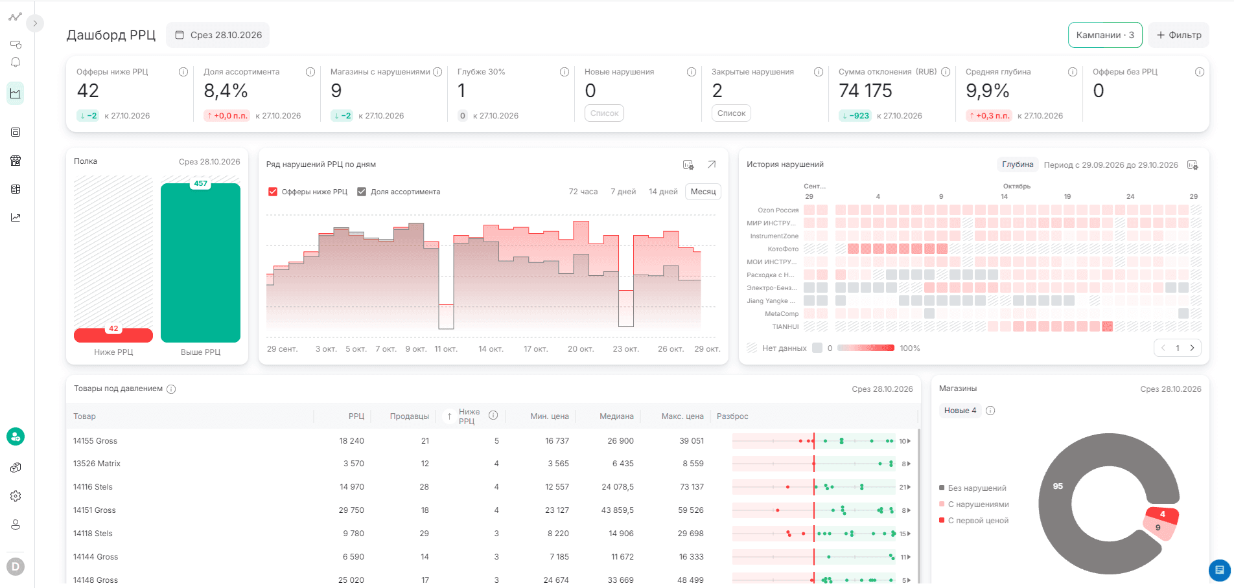
Task: Open the settings gear in the sidebar
Action: [16, 496]
